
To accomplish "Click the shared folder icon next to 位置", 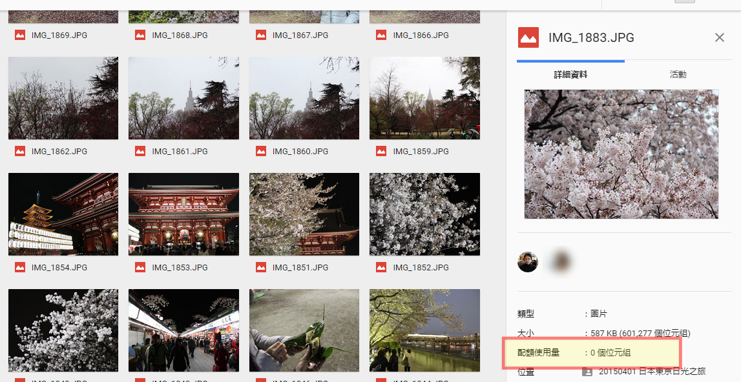I will pyautogui.click(x=587, y=372).
